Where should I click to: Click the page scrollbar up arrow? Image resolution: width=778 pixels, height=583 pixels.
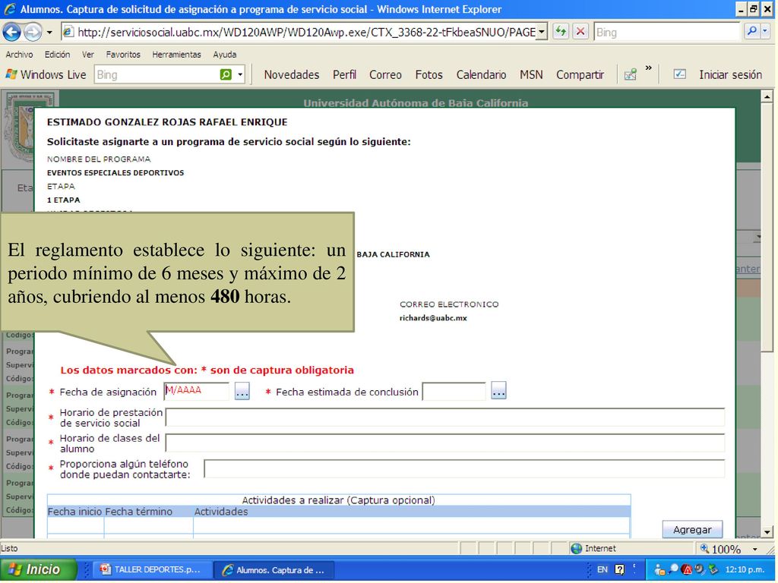click(x=767, y=96)
